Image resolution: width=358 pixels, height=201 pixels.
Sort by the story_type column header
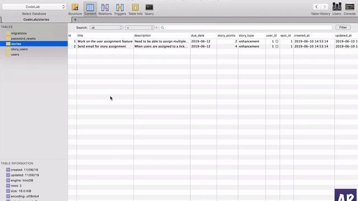point(252,36)
